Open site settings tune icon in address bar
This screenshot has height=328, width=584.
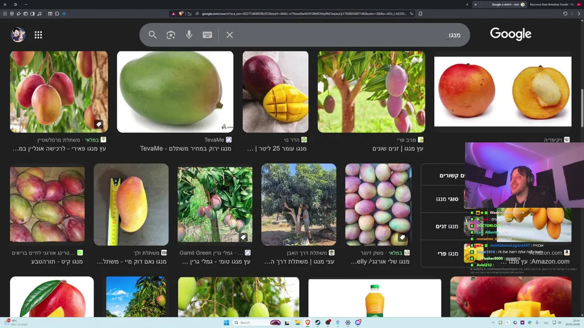[x=412, y=14]
